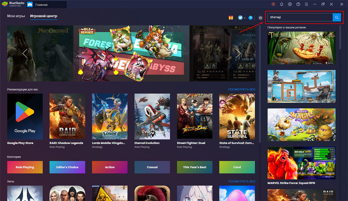This screenshot has height=201, width=348.
Task: Open the first game icon in Хиты row
Action: point(25,193)
